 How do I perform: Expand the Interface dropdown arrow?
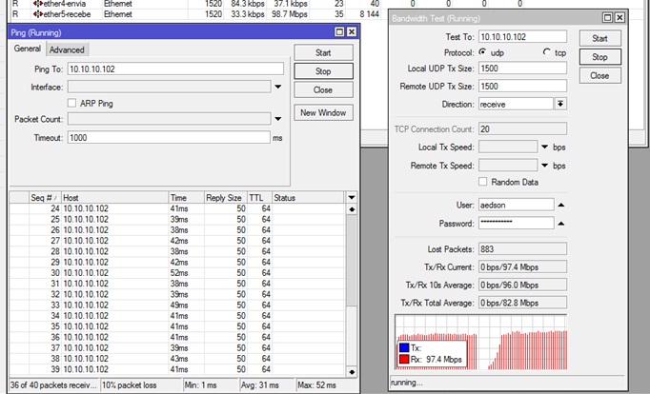[x=278, y=87]
